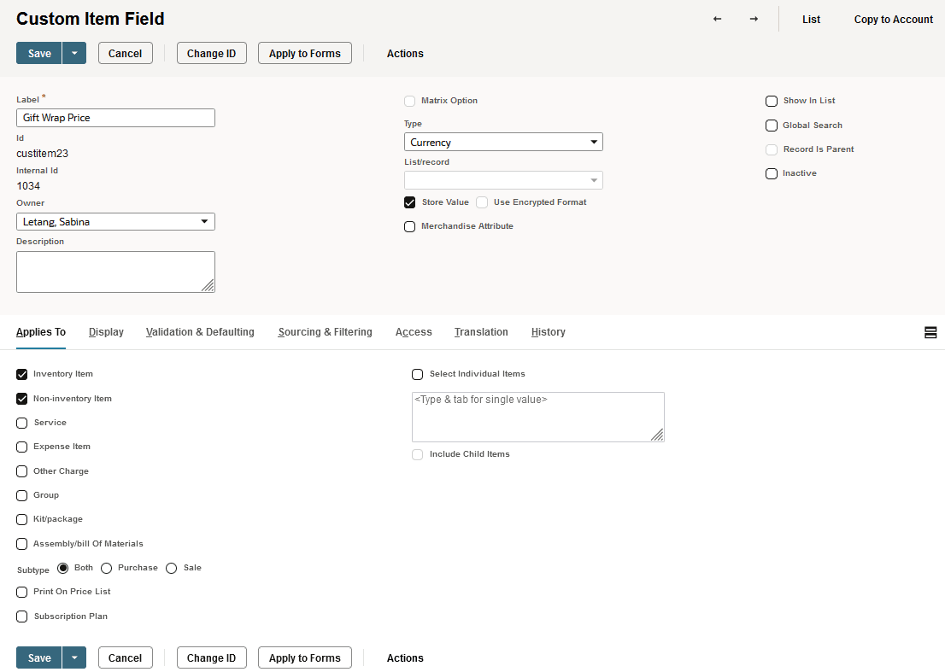
Task: Select the Purchase subtype radio button
Action: coord(107,568)
